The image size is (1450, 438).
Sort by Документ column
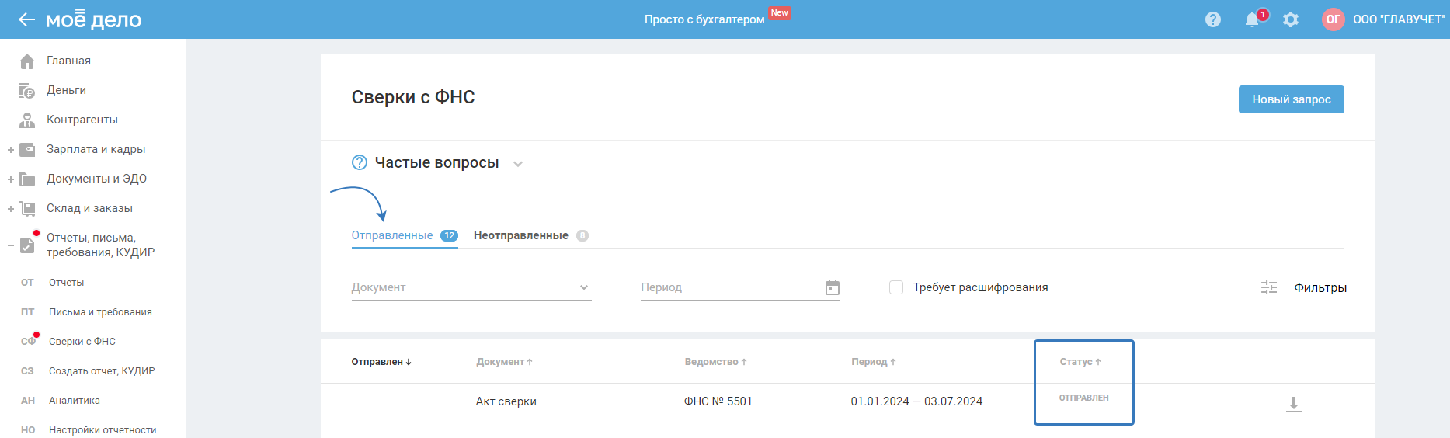(x=504, y=362)
